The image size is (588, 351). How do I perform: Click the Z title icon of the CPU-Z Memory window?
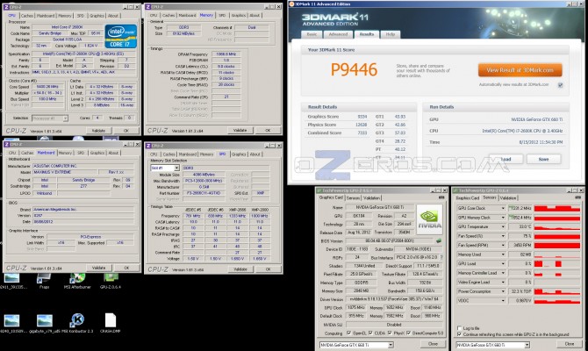148,7
